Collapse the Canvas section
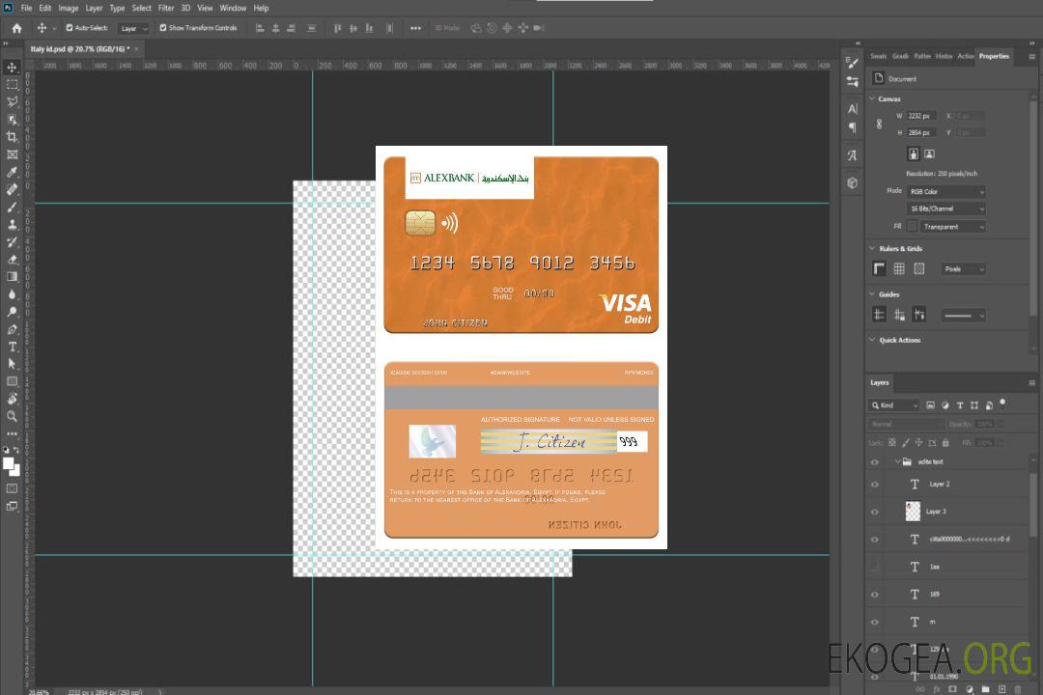This screenshot has height=695, width=1043. tap(872, 98)
